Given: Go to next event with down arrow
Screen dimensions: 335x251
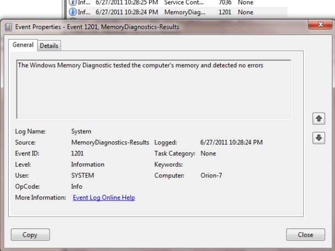Looking at the screenshot, I should point(318,138).
